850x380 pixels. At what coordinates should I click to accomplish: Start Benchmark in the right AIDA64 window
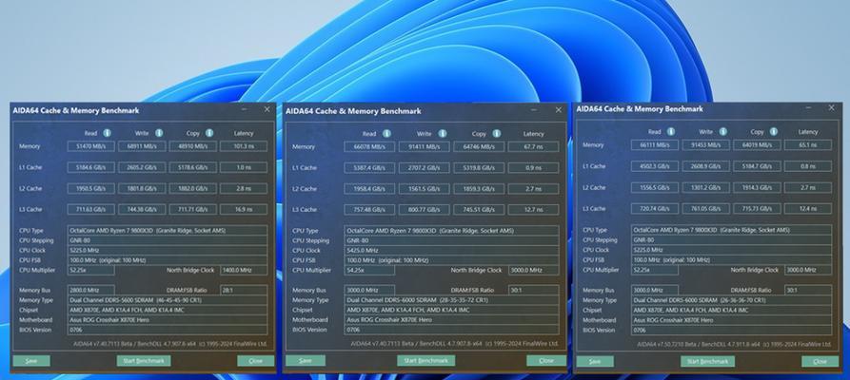point(707,361)
